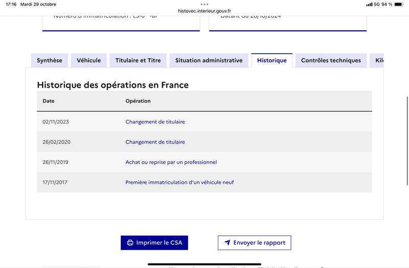The image size is (409, 268).
Task: Select the date 26/11/2019
Action: 55,162
